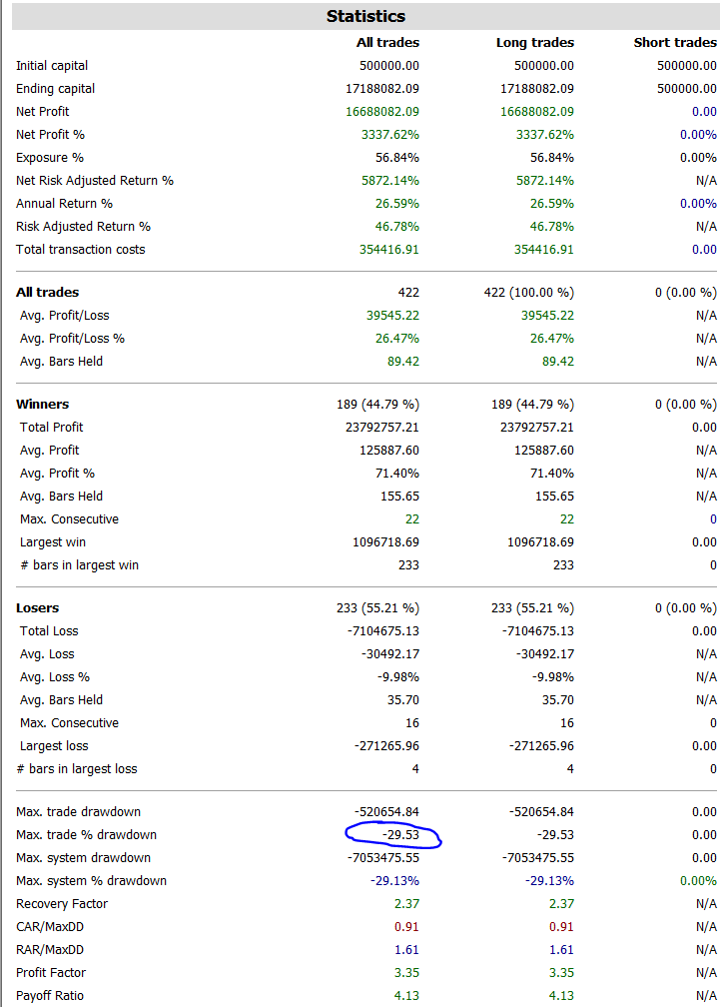The image size is (720, 1007).
Task: Click All trades Avg. Profit/Loss % 26.47%
Action: point(397,339)
